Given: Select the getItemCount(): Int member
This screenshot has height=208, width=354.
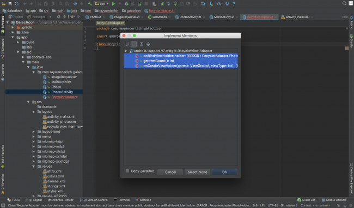Looking at the screenshot, I should pyautogui.click(x=181, y=61).
